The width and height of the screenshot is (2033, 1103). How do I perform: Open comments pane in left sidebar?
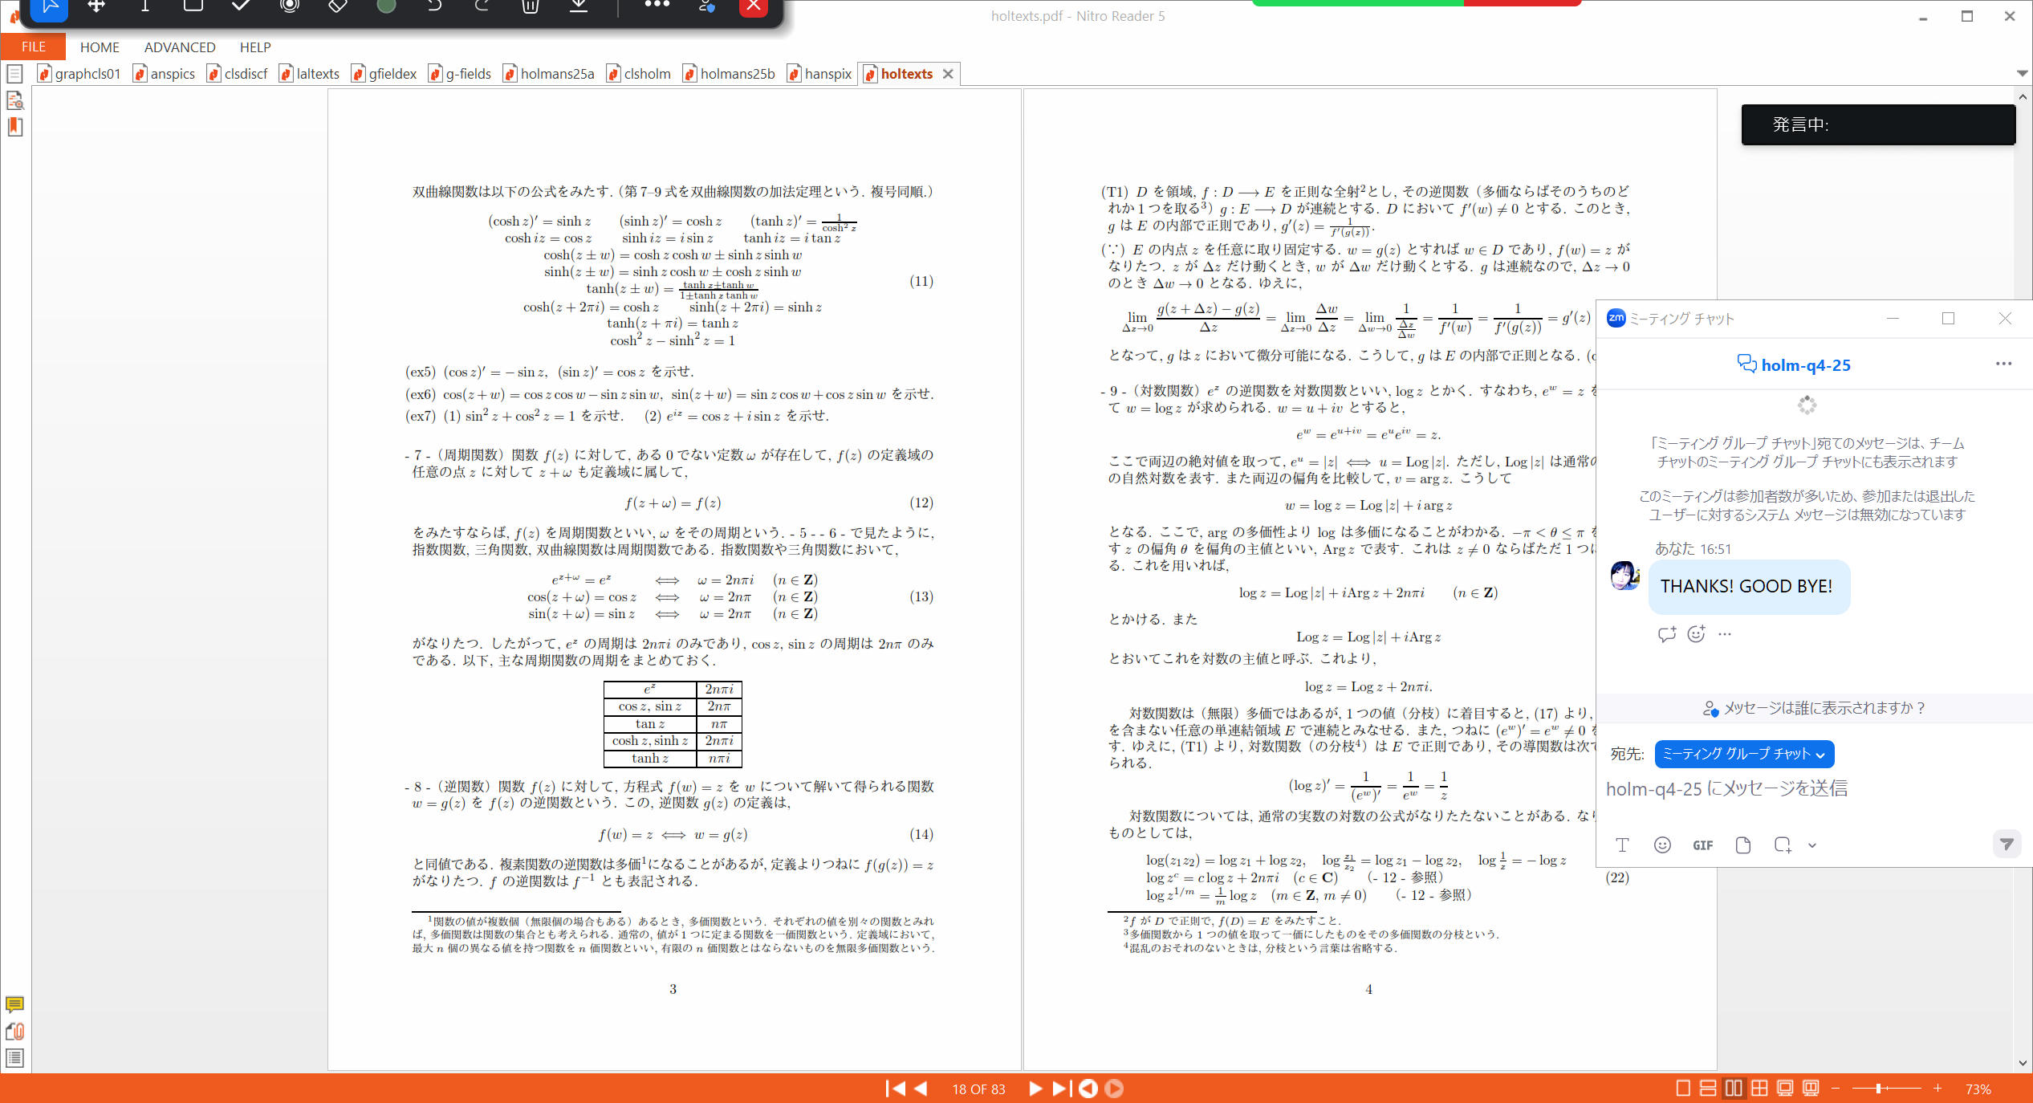click(14, 1004)
